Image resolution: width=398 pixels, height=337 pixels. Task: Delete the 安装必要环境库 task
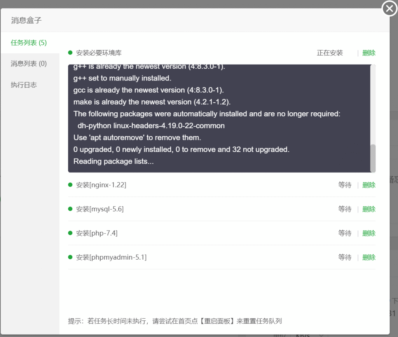click(369, 53)
